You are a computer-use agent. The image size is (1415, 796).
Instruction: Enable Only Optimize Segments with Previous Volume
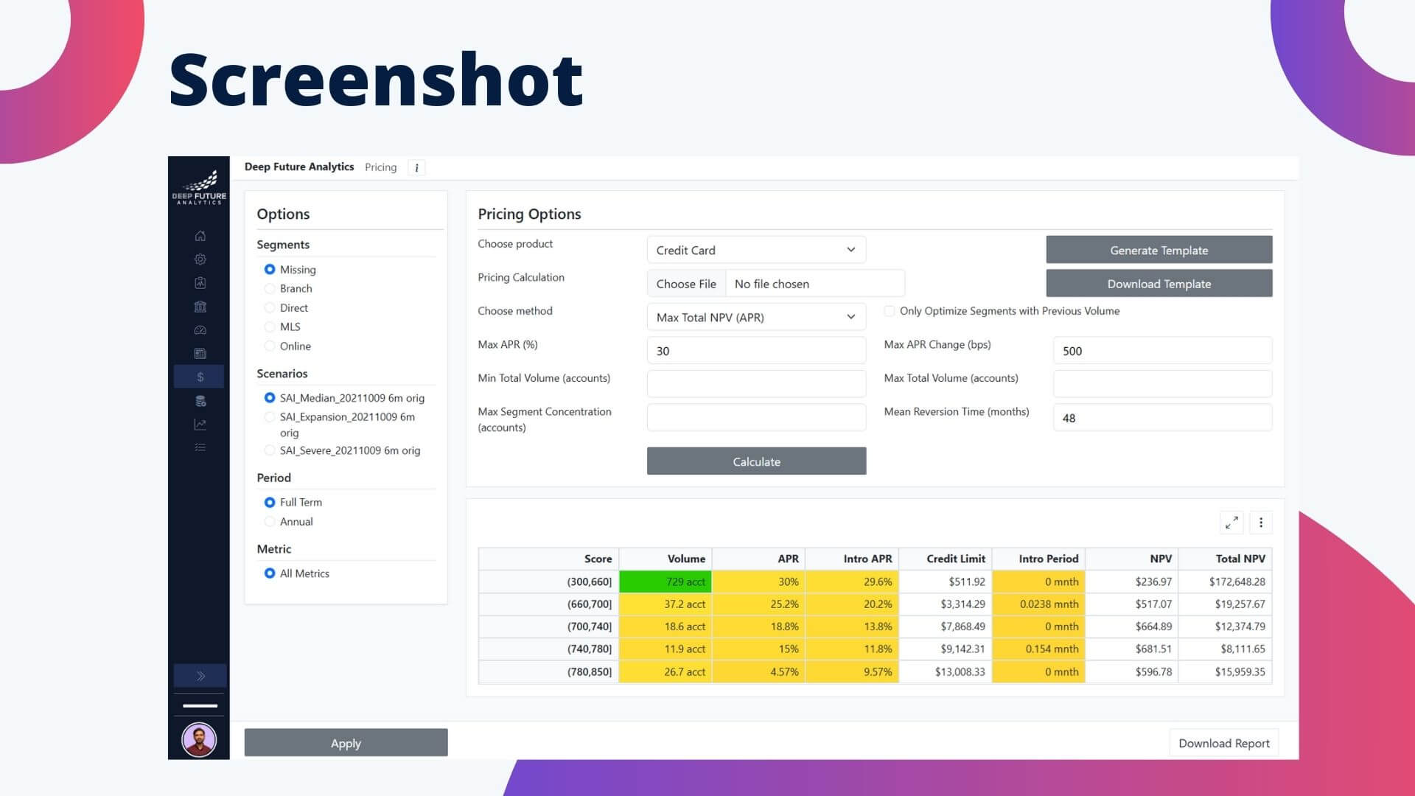coord(890,311)
